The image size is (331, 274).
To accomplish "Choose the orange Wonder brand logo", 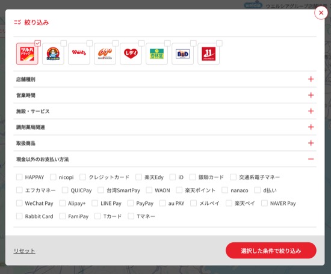I will pos(105,53).
